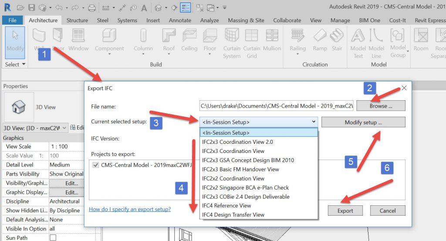This screenshot has height=241, width=446.
Task: Collapse the Current selected setup dropdown
Action: click(x=314, y=122)
